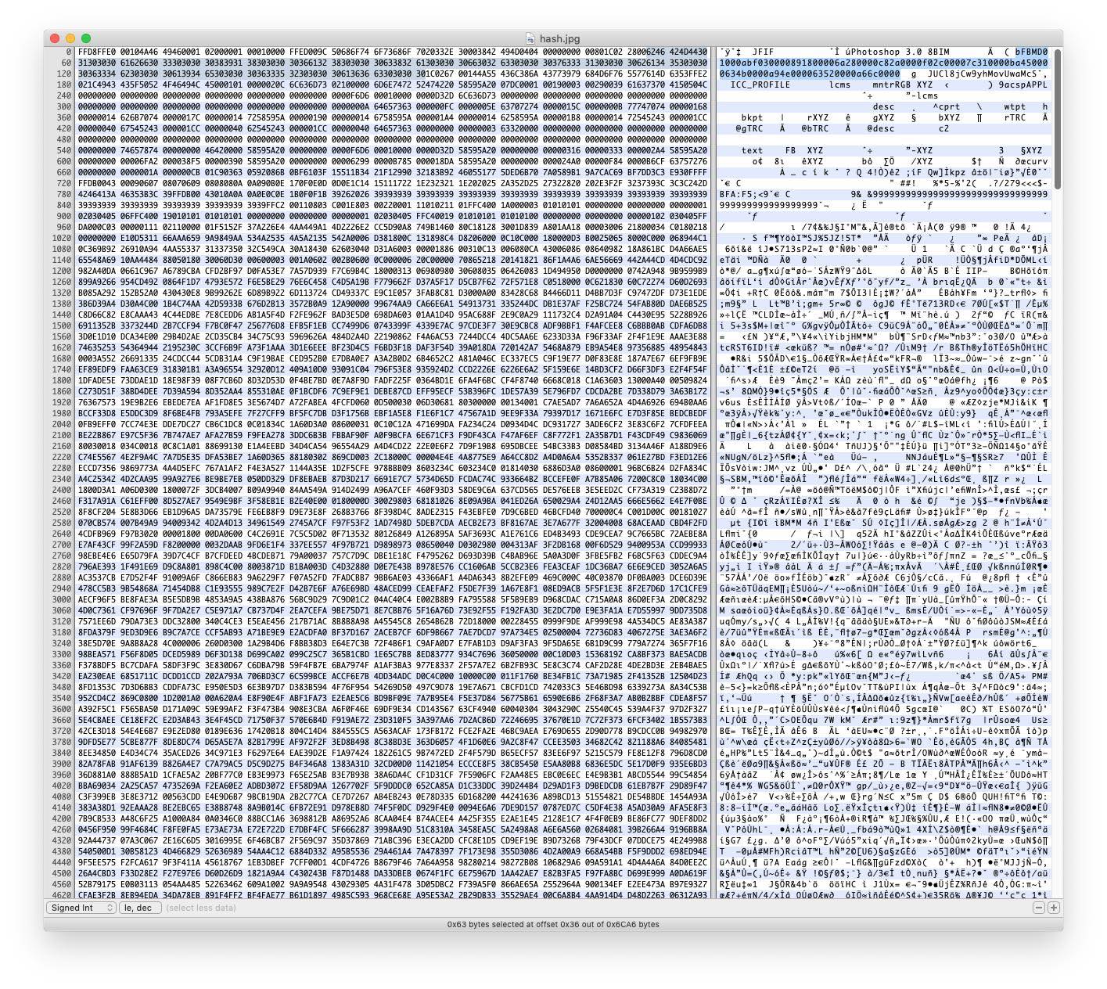1107x989 pixels.
Task: Select line number 2040 in offset gutter
Action: [60, 425]
